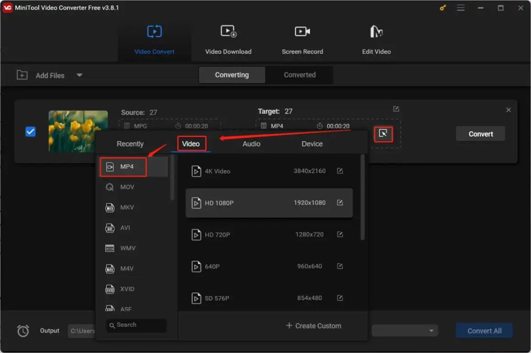Click the Convert All button
531x353 pixels.
click(x=484, y=331)
